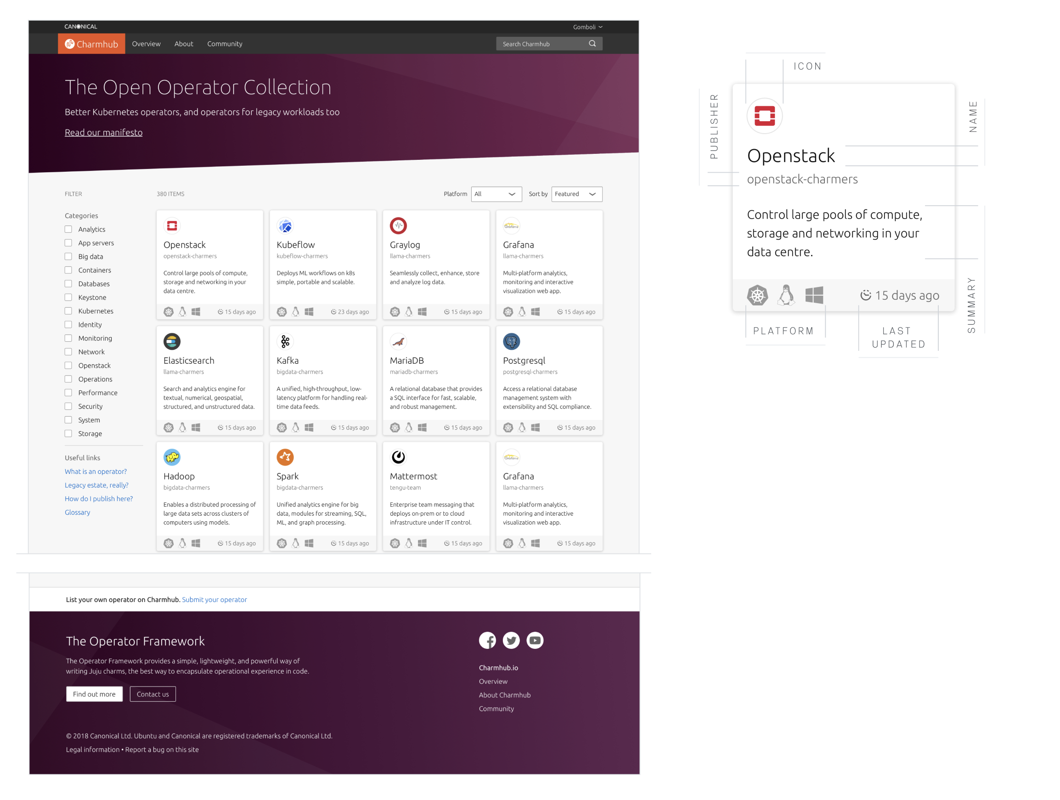This screenshot has height=800, width=1060.
Task: Click the Contact us button
Action: 153,694
